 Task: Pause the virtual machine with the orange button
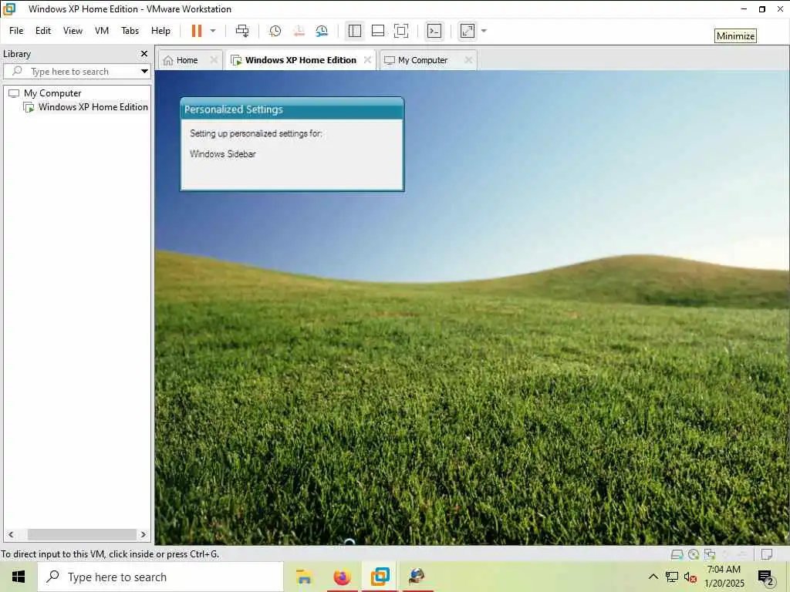tap(197, 31)
